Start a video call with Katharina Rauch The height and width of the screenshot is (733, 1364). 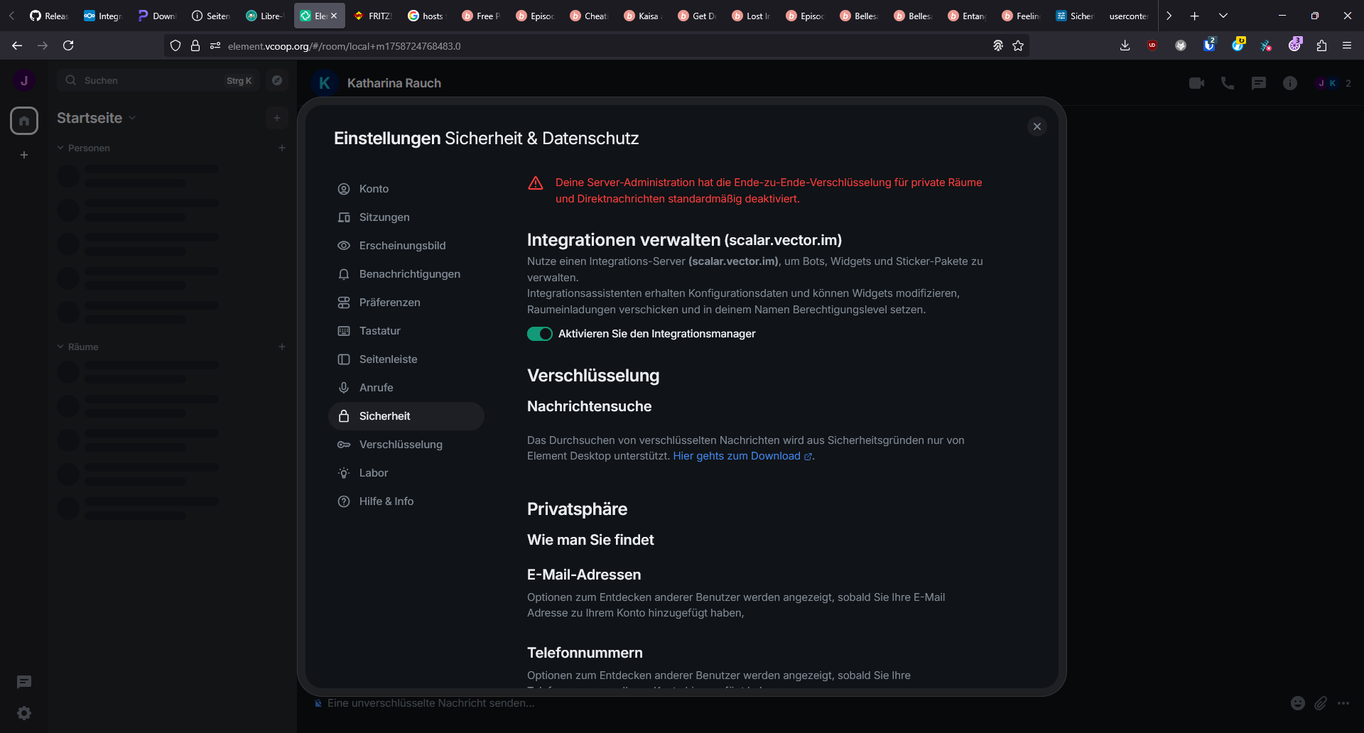[x=1196, y=83]
